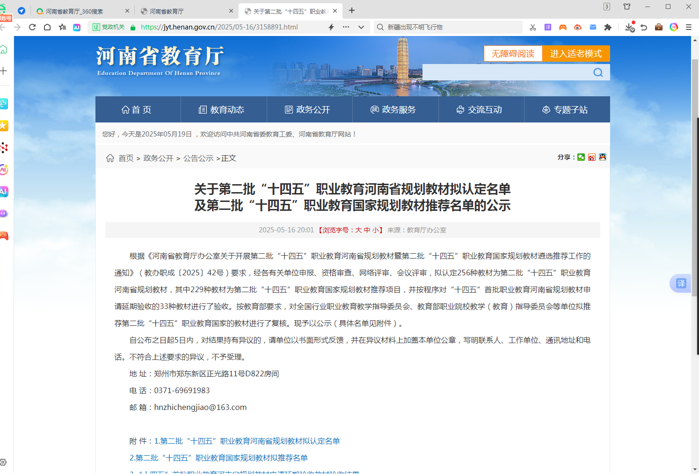
Task: Share the article via WeChat icon
Action: click(581, 157)
